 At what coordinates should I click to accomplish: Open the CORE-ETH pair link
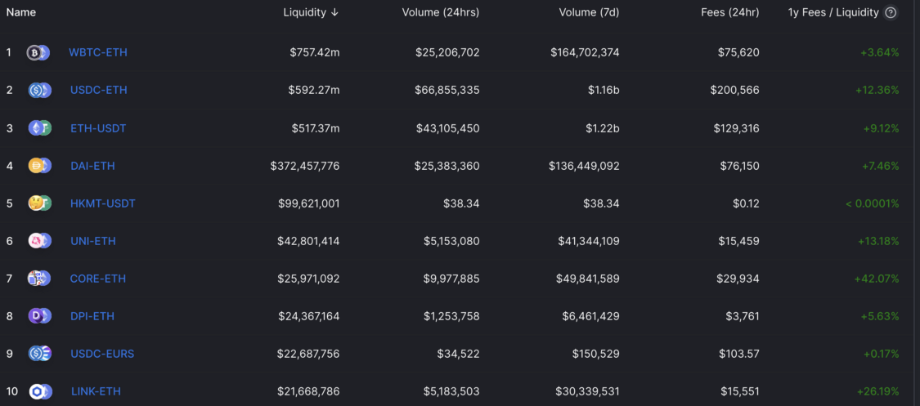coord(98,279)
